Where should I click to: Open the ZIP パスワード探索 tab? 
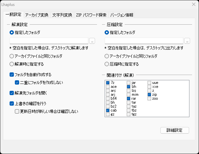[x=91, y=15]
